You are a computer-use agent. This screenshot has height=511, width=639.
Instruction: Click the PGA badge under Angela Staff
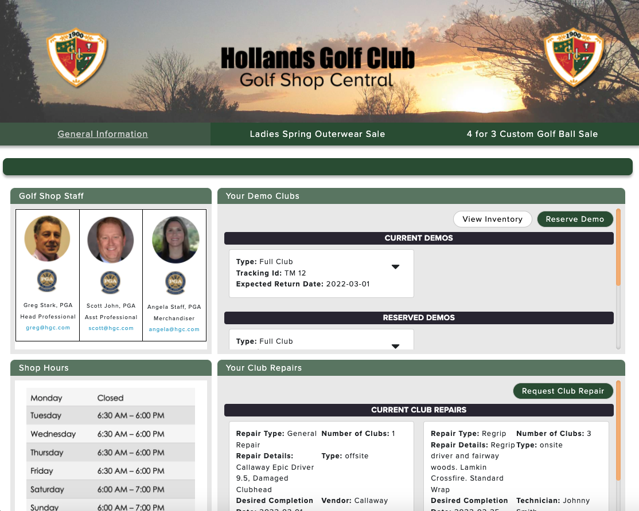click(175, 282)
